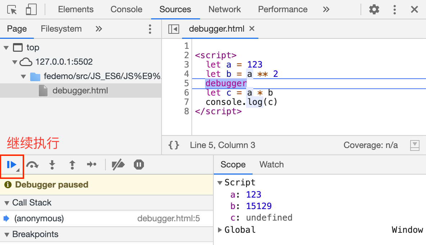
Task: Hide the navigator sidebar panel
Action: click(173, 29)
